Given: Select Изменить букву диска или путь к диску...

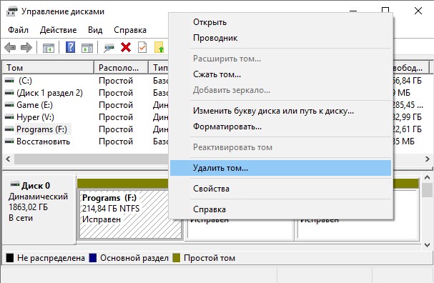Looking at the screenshot, I should coord(281,111).
